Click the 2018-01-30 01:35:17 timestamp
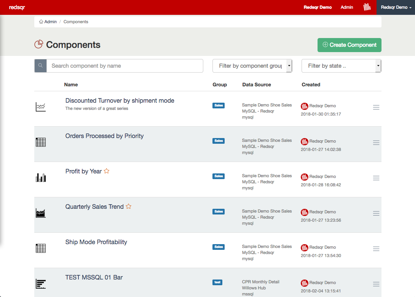This screenshot has width=415, height=297. [321, 114]
